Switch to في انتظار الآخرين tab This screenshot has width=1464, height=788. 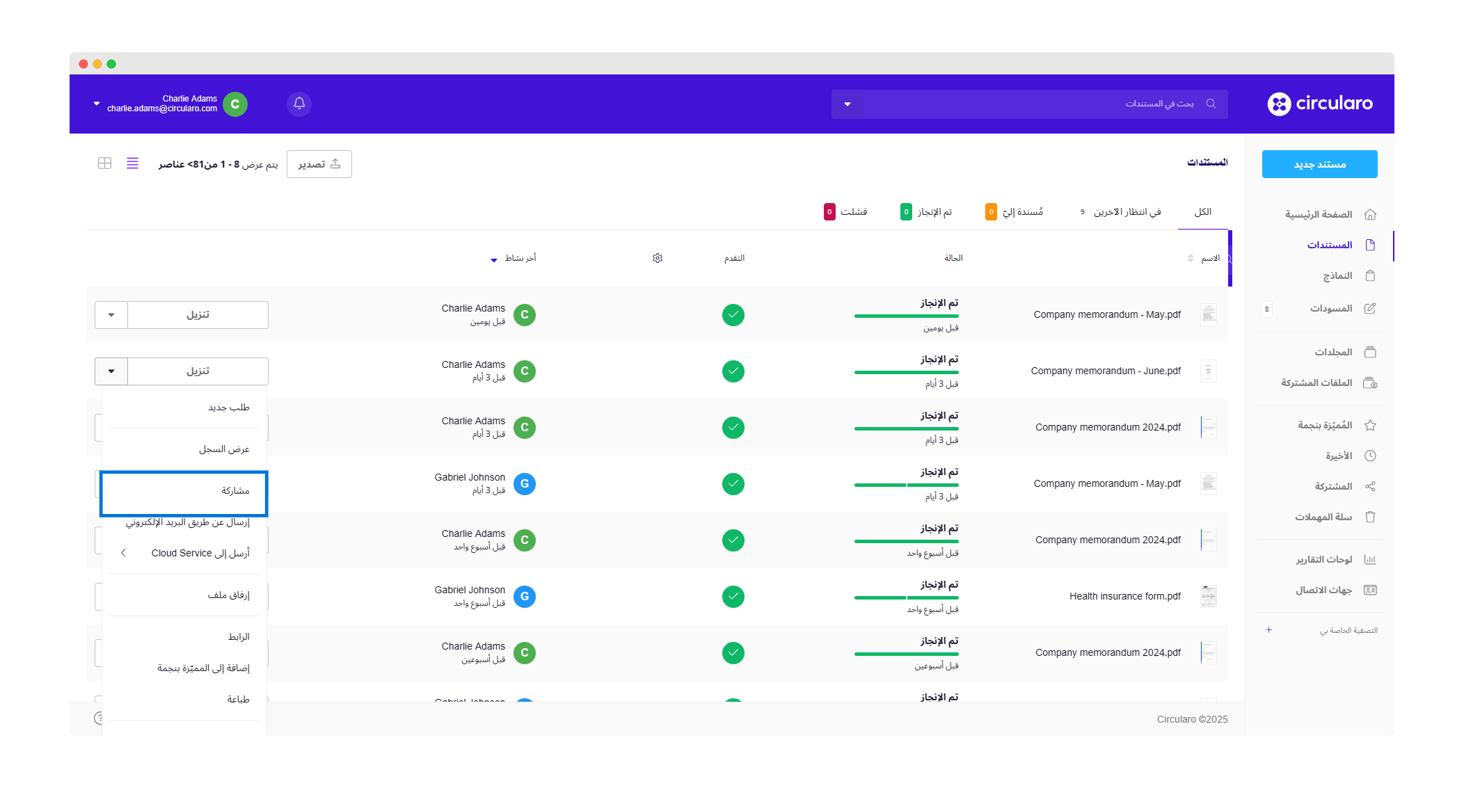point(1127,212)
